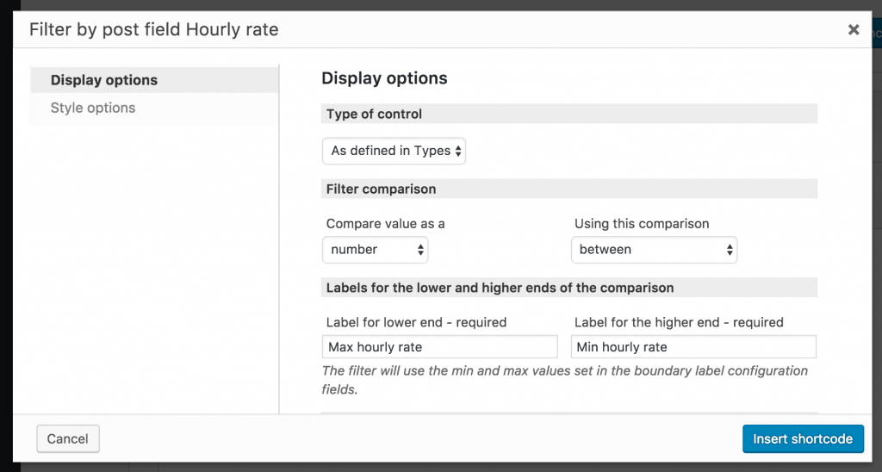This screenshot has width=882, height=472.
Task: Click the dialog title Filter by post field Hourly rate
Action: (153, 29)
